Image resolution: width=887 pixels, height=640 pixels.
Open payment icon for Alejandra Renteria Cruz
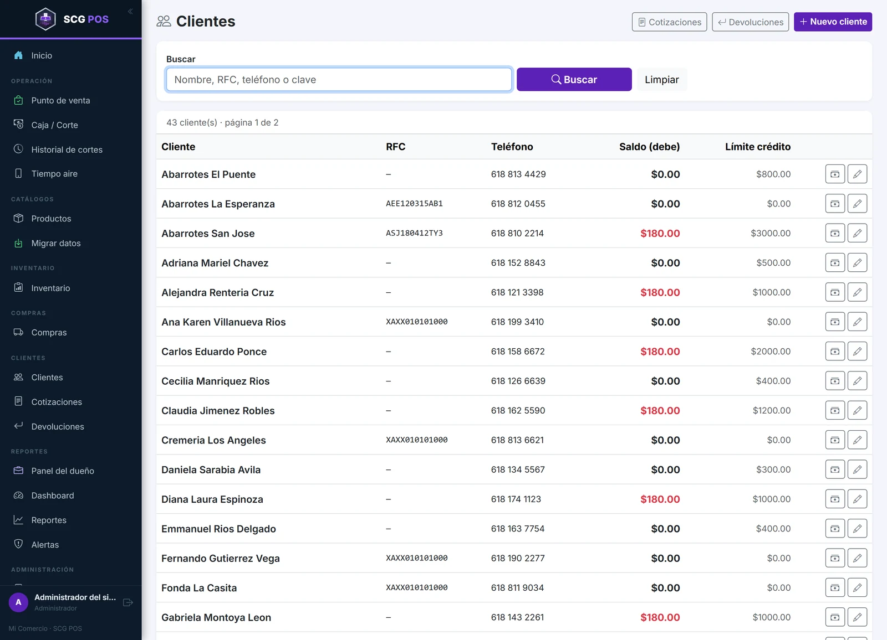(835, 292)
